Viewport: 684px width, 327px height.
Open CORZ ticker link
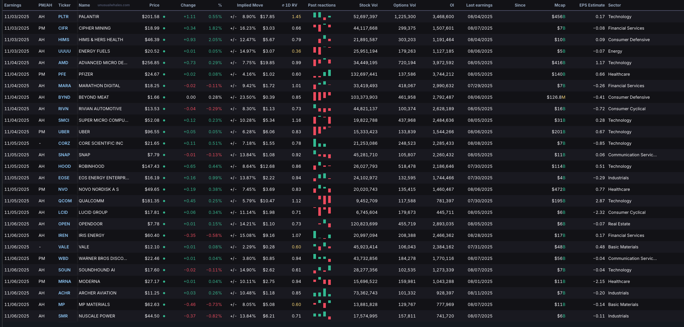(x=64, y=143)
